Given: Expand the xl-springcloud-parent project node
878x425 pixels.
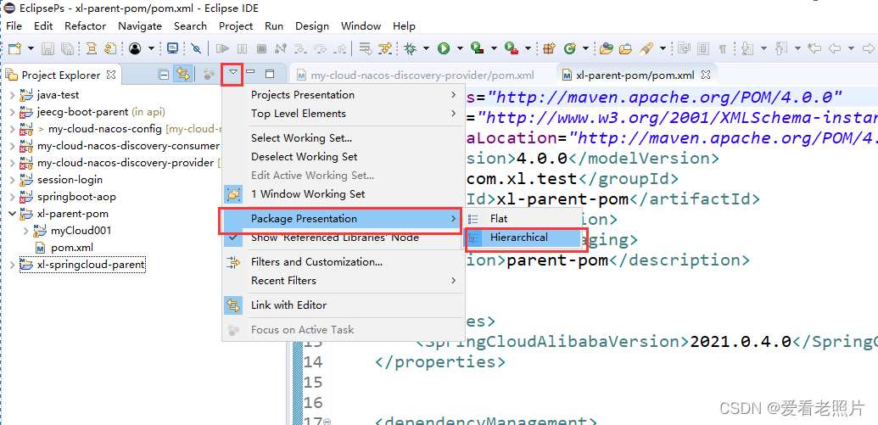Looking at the screenshot, I should [13, 265].
